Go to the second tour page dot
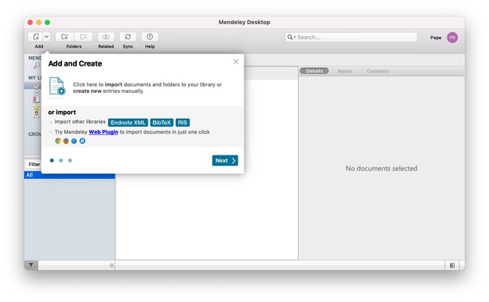This screenshot has height=302, width=489. point(61,160)
